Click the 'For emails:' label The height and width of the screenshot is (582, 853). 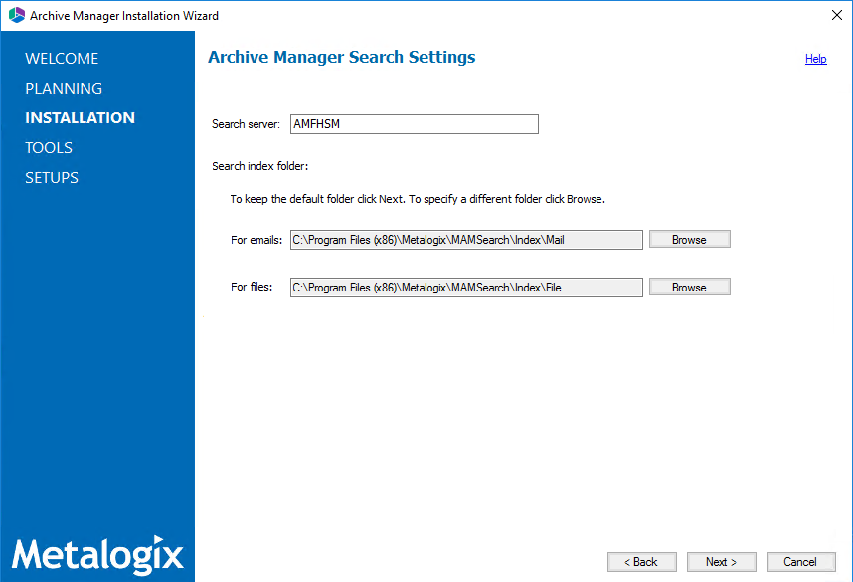tap(256, 240)
